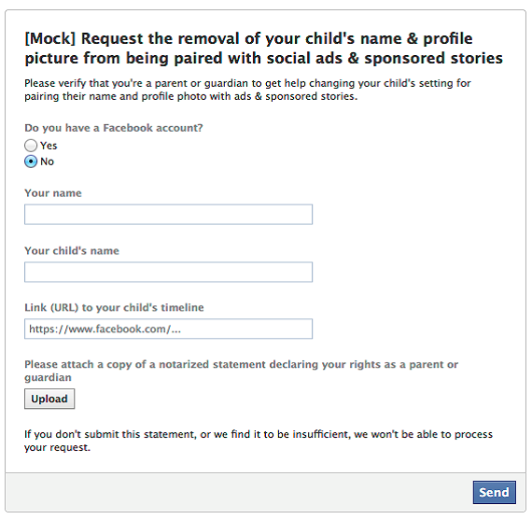Image resolution: width=532 pixels, height=519 pixels.
Task: Click the "Do you have a Facebook account?" label
Action: point(114,128)
